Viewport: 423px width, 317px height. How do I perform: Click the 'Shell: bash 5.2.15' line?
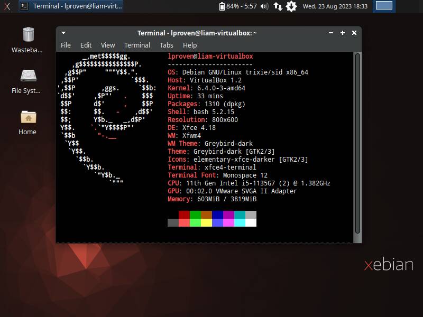pyautogui.click(x=201, y=111)
